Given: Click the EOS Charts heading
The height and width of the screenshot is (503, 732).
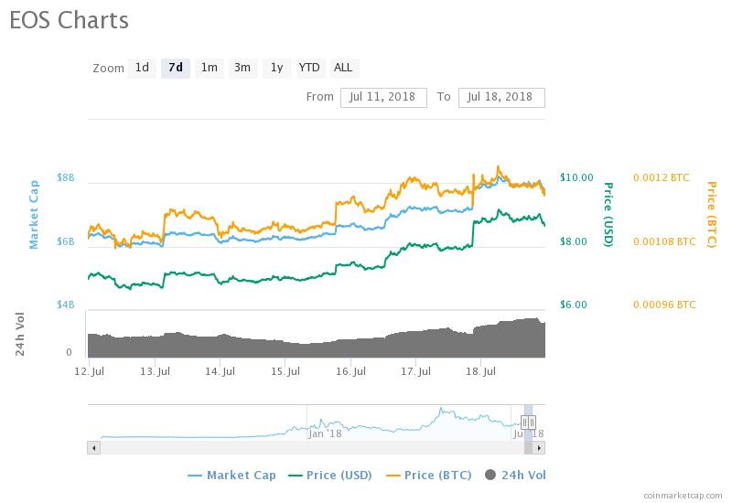Looking at the screenshot, I should (70, 20).
